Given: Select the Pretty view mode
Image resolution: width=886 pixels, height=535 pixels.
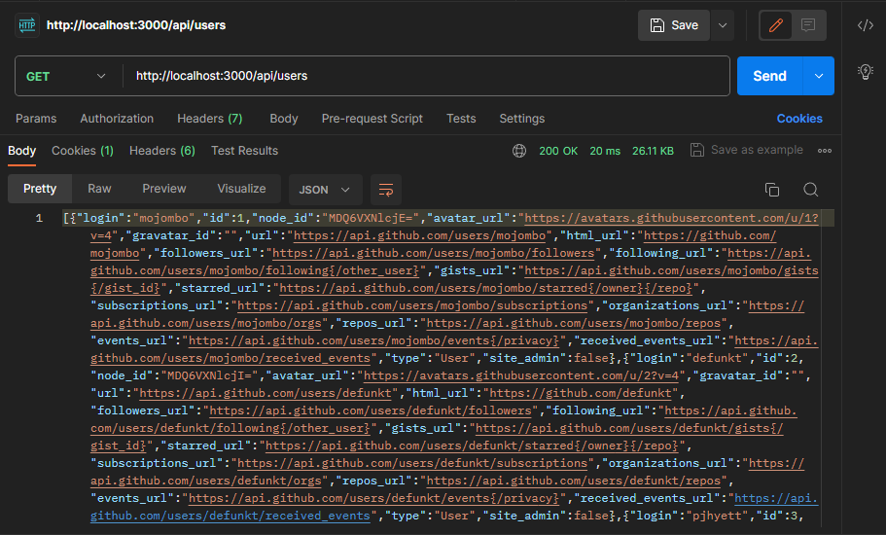Looking at the screenshot, I should point(40,189).
